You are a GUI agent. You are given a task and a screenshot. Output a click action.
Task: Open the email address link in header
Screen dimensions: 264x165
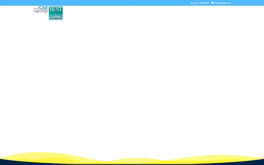point(223,3)
